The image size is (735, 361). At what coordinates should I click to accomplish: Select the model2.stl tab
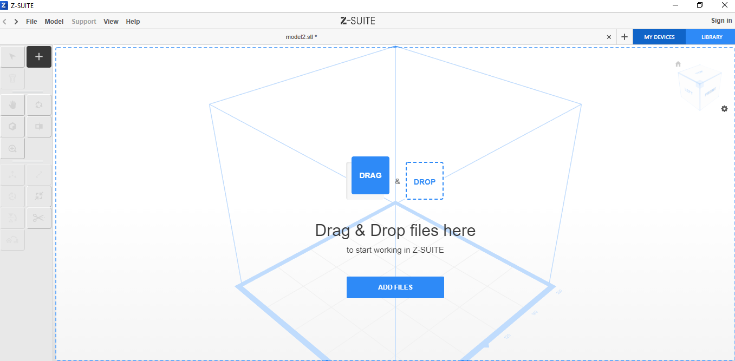(x=301, y=37)
